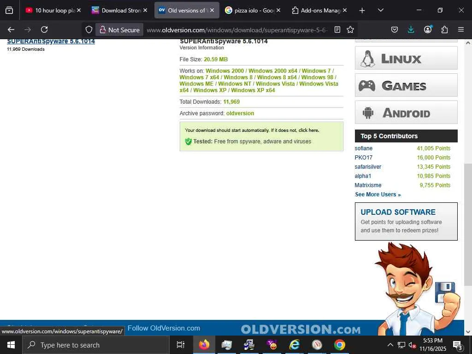The width and height of the screenshot is (472, 354).
Task: Click the Not Secure site info badge
Action: [119, 30]
